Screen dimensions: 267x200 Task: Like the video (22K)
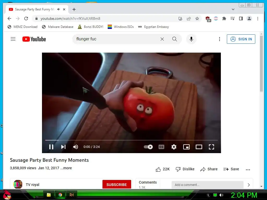click(x=163, y=169)
